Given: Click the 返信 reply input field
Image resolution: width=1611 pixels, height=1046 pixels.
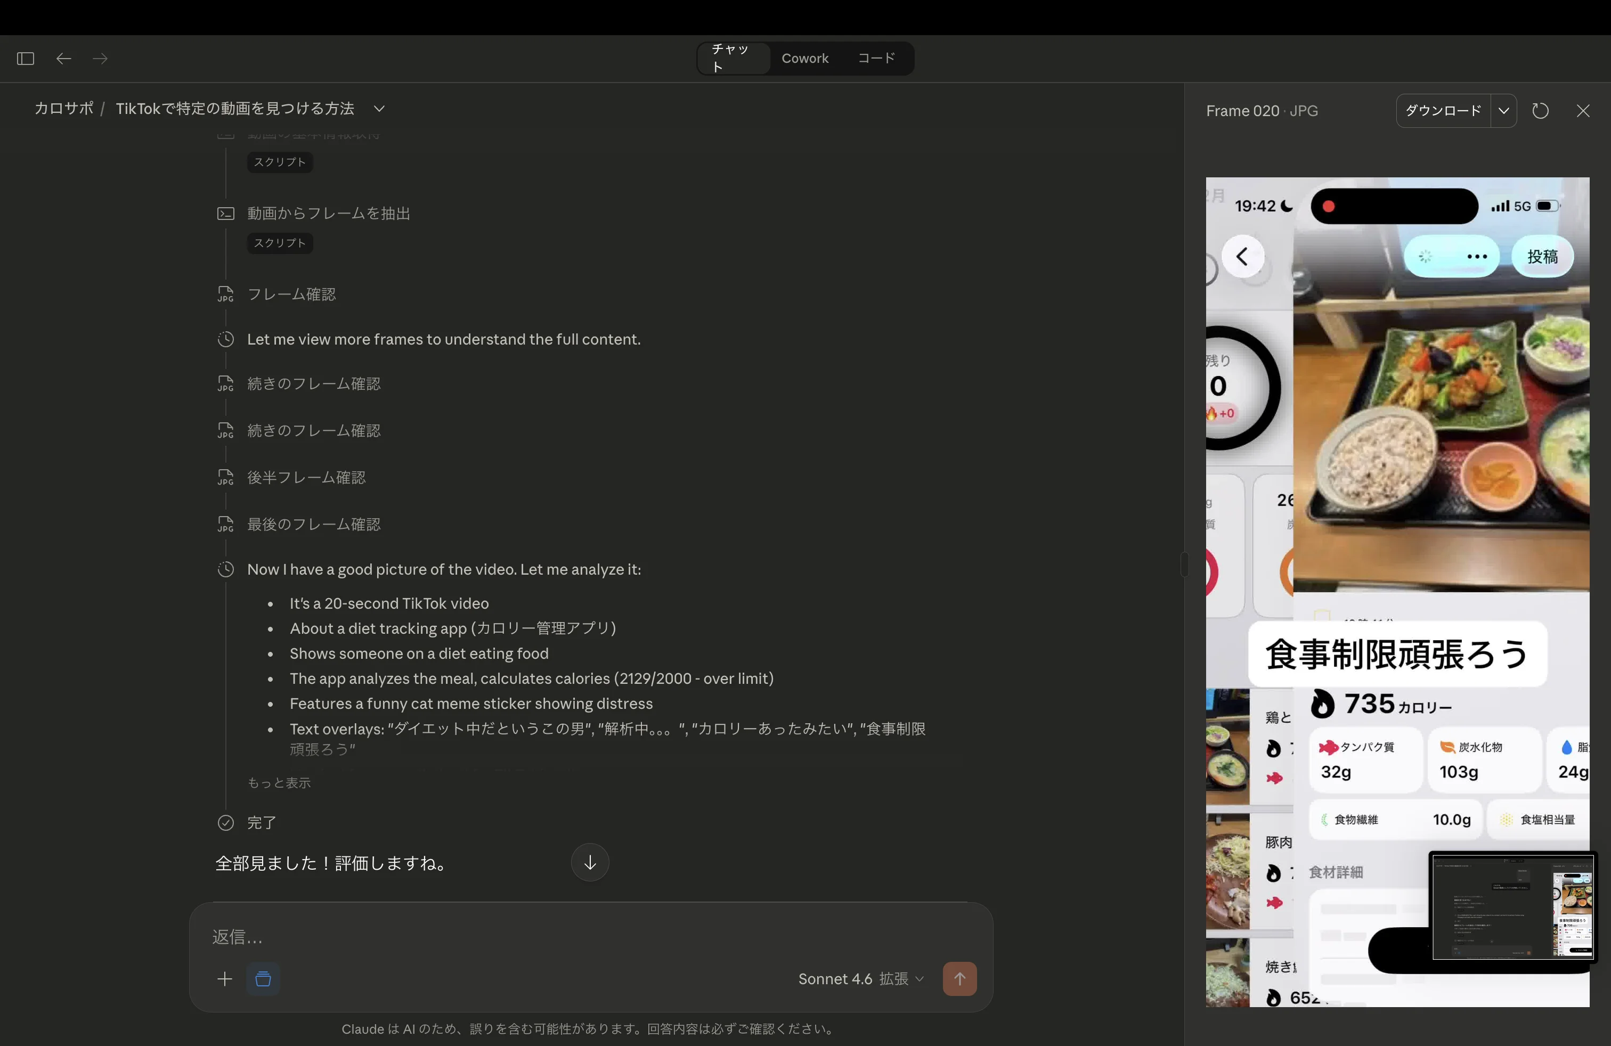Looking at the screenshot, I should pyautogui.click(x=474, y=937).
